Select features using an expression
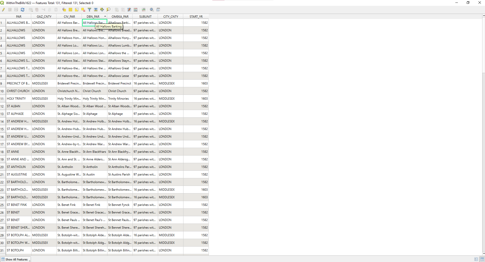 click(x=64, y=10)
